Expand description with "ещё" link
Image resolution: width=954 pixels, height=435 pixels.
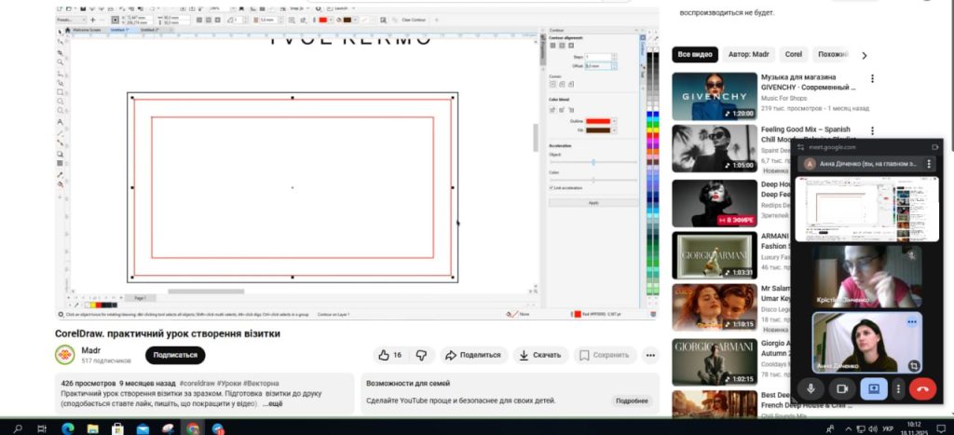pyautogui.click(x=273, y=404)
